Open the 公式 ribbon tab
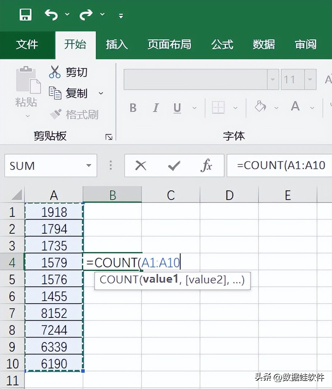The image size is (332, 389). coord(222,45)
